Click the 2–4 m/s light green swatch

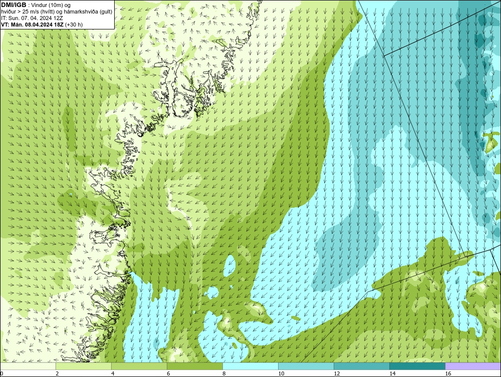coord(84,366)
